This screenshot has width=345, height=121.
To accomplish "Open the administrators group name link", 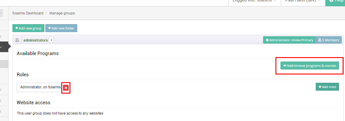I will coord(36,40).
